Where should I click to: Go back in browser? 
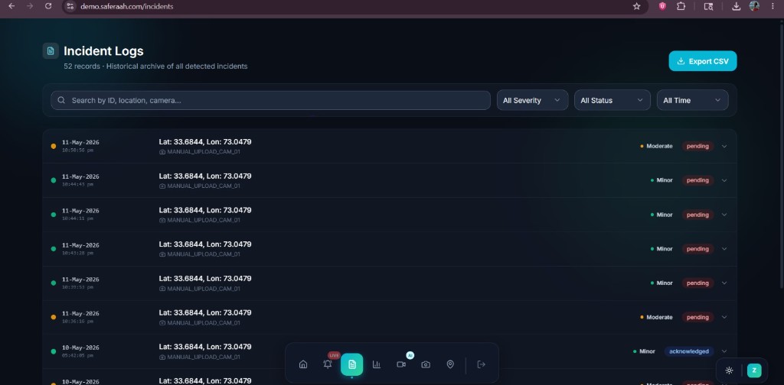12,6
